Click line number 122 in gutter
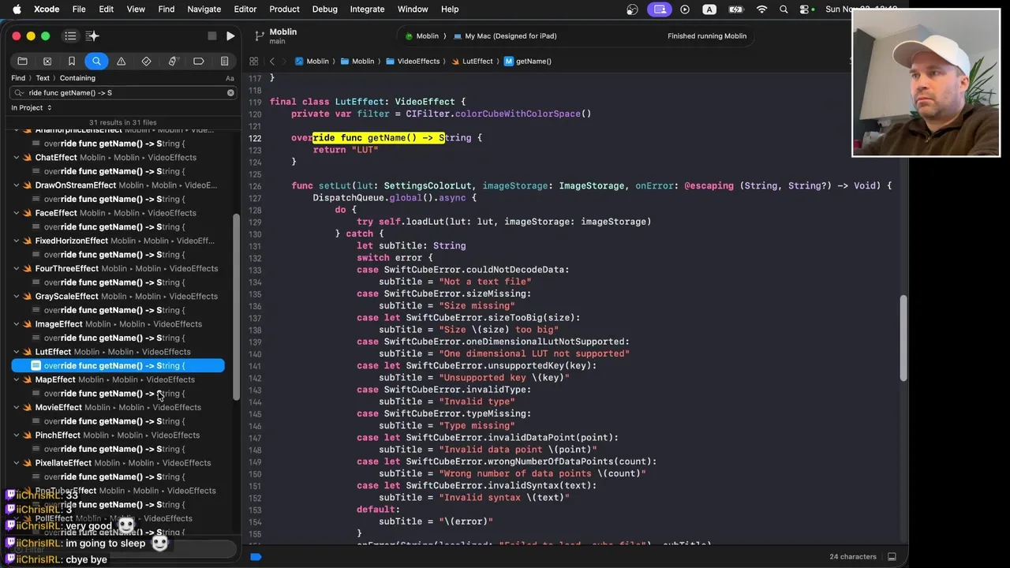The image size is (1010, 568). pos(255,138)
